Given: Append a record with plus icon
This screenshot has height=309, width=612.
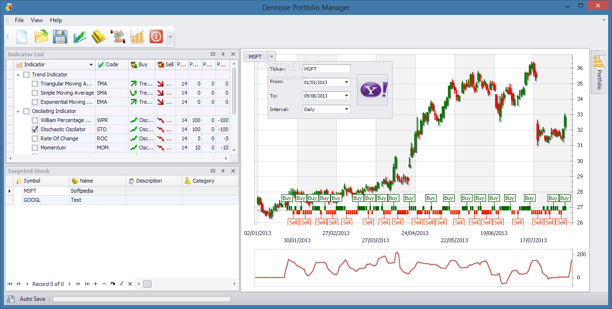Looking at the screenshot, I should [x=95, y=284].
